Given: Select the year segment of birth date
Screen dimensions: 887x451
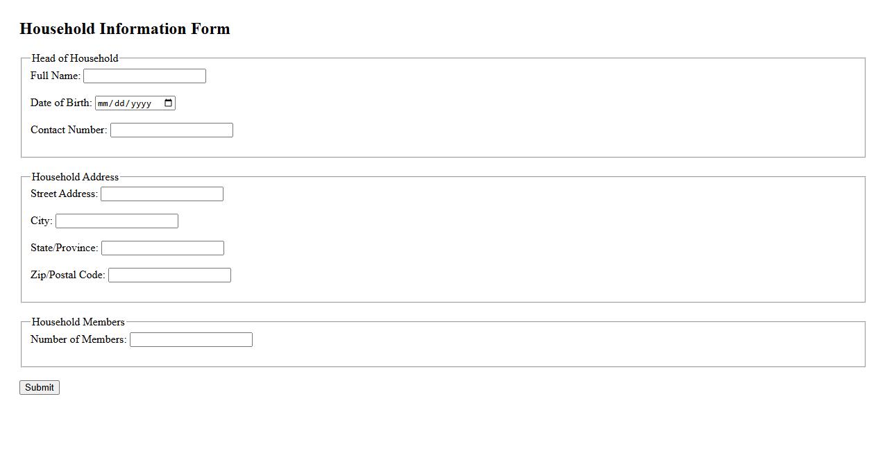Looking at the screenshot, I should tap(141, 103).
